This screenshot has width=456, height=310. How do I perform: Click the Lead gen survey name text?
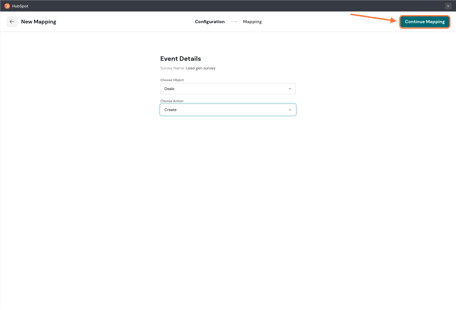[200, 68]
